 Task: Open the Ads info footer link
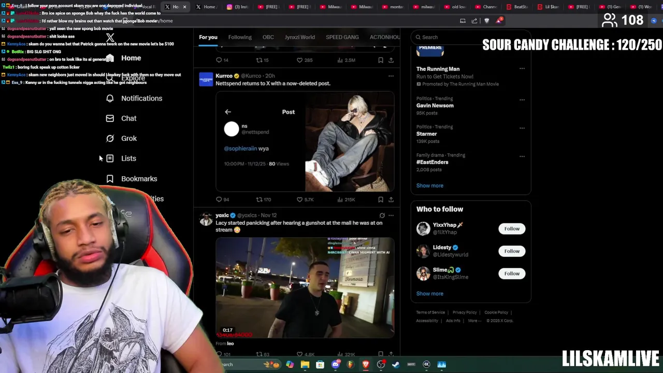453,321
